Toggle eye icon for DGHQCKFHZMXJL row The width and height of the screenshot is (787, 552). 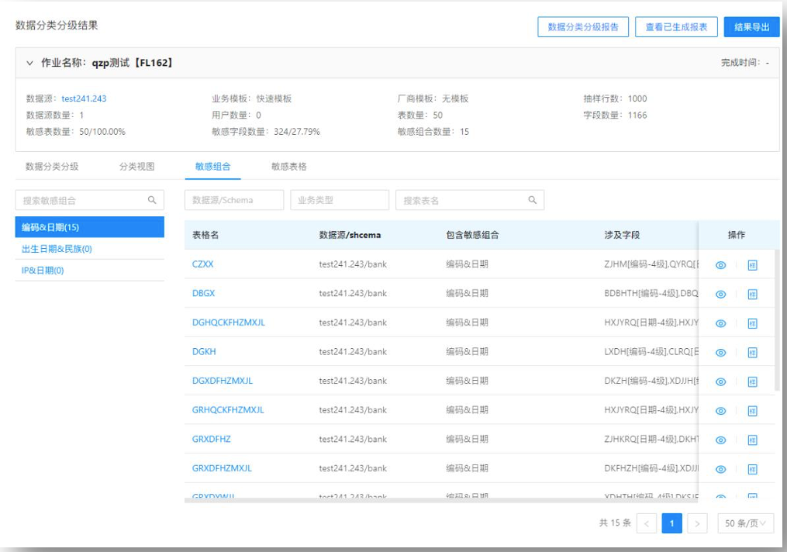pos(720,323)
